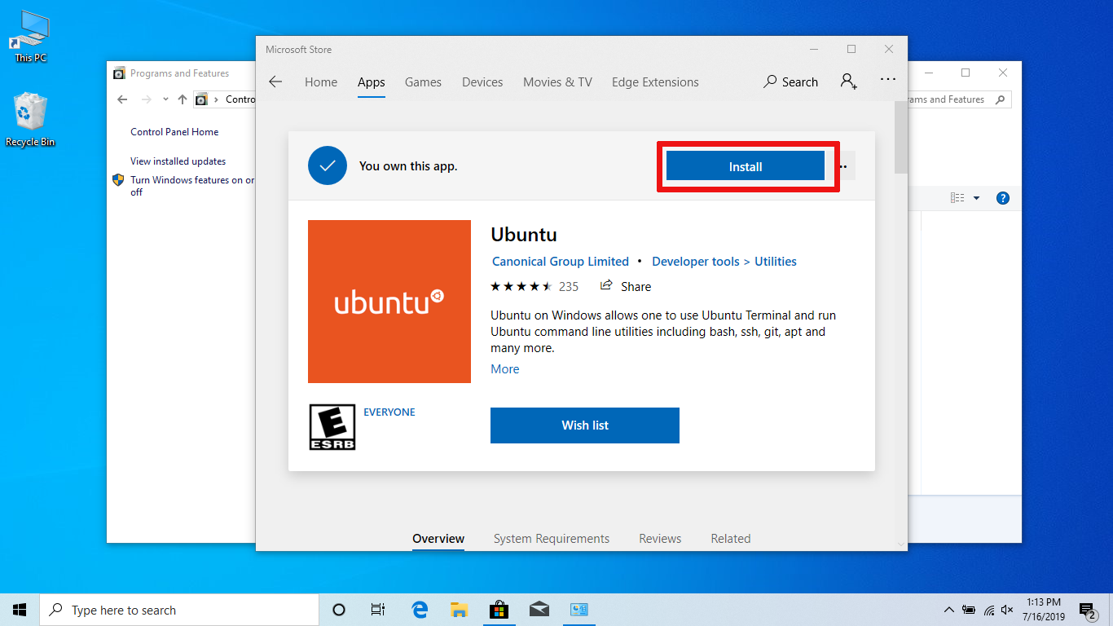Click the Search magnifier in Store

[x=770, y=82]
